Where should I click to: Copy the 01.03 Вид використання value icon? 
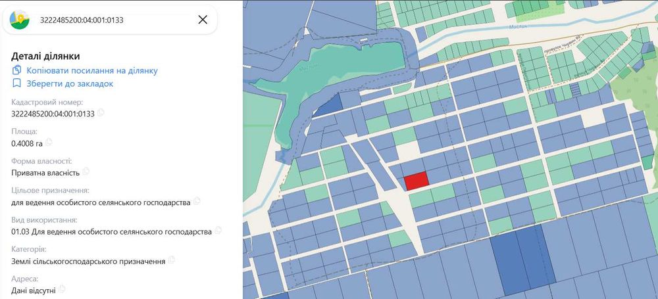pos(218,230)
